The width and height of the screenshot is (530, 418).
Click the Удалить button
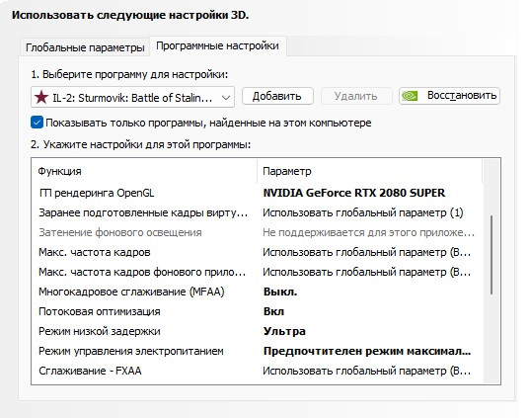[356, 96]
